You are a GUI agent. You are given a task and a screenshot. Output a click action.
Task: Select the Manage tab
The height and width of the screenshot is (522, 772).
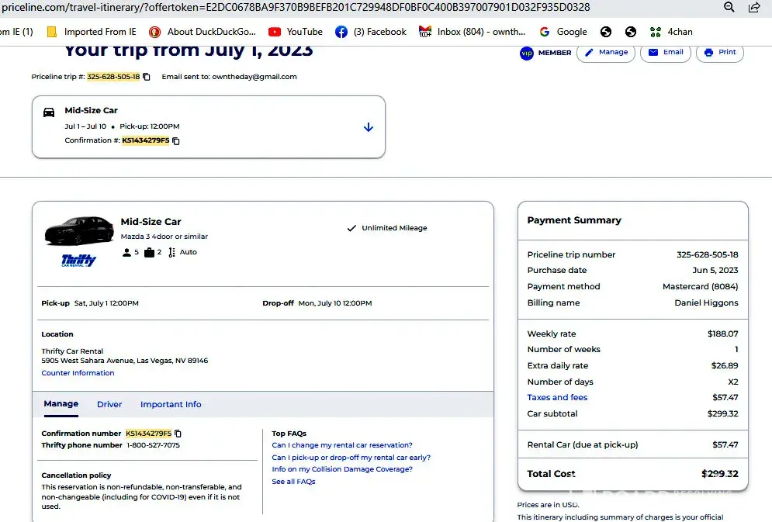pos(61,404)
